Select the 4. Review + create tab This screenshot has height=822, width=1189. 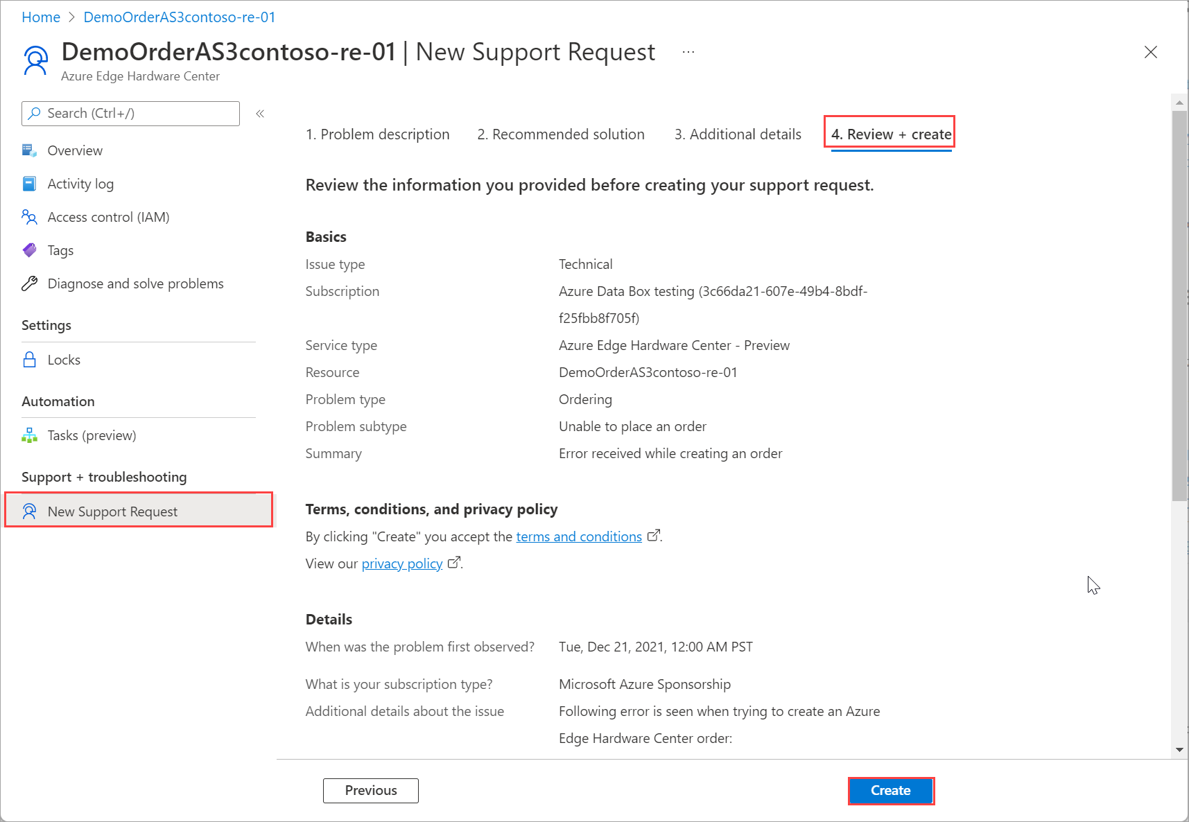891,134
